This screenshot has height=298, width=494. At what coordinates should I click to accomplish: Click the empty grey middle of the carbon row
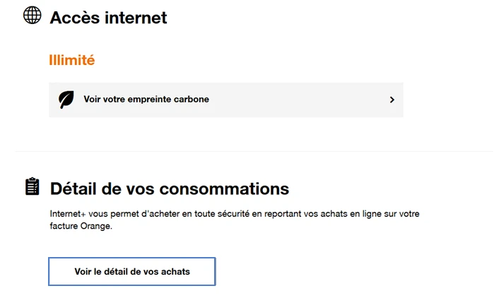pyautogui.click(x=297, y=100)
